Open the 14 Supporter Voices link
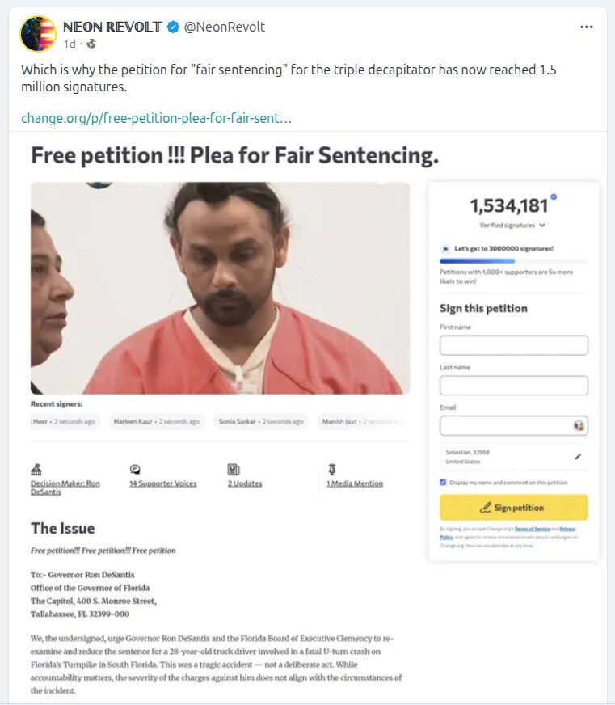The image size is (615, 705). coord(163,483)
